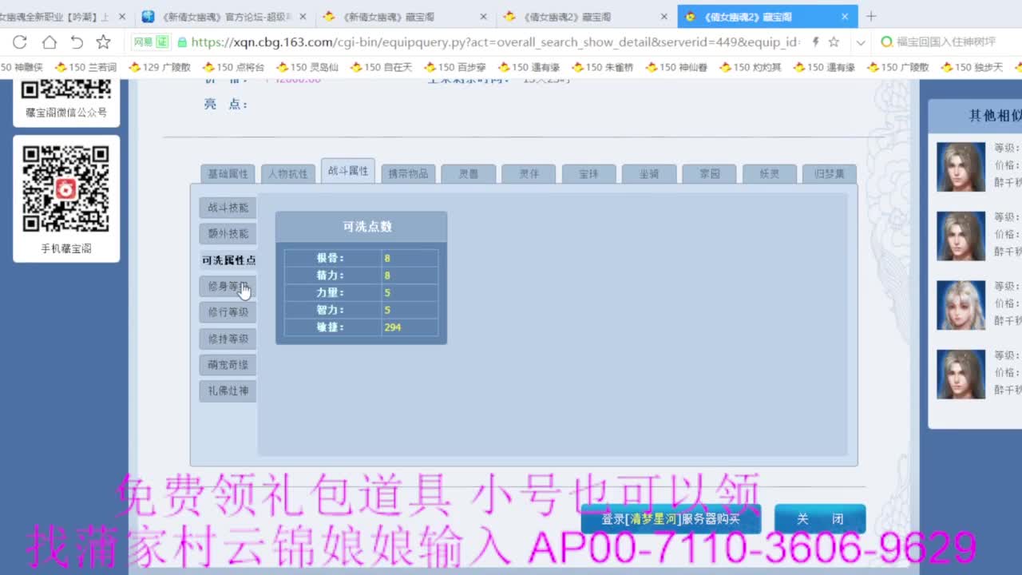Viewport: 1022px width, 575px height.
Task: Open the 坐骑 tab
Action: (x=649, y=174)
